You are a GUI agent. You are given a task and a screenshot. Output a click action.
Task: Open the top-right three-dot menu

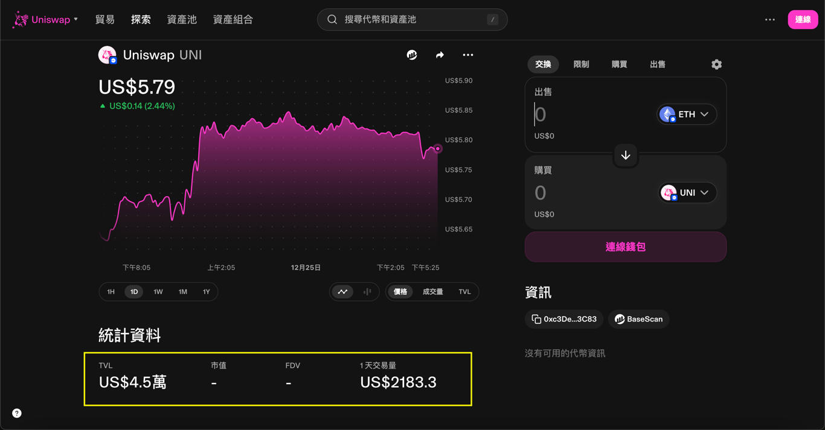click(769, 19)
